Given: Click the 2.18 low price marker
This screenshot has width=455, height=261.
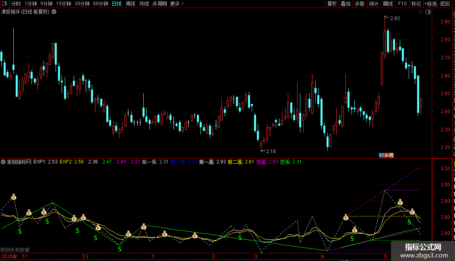Looking at the screenshot, I should pyautogui.click(x=271, y=151).
